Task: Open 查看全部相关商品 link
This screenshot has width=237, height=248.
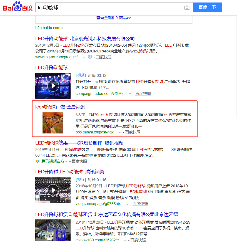Action: click(x=114, y=18)
